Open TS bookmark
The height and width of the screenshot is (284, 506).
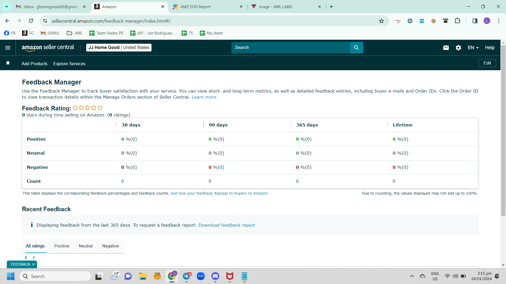pyautogui.click(x=187, y=33)
